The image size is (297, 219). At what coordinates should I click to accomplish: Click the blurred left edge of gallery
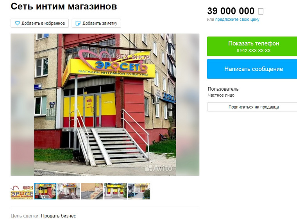point(22,104)
